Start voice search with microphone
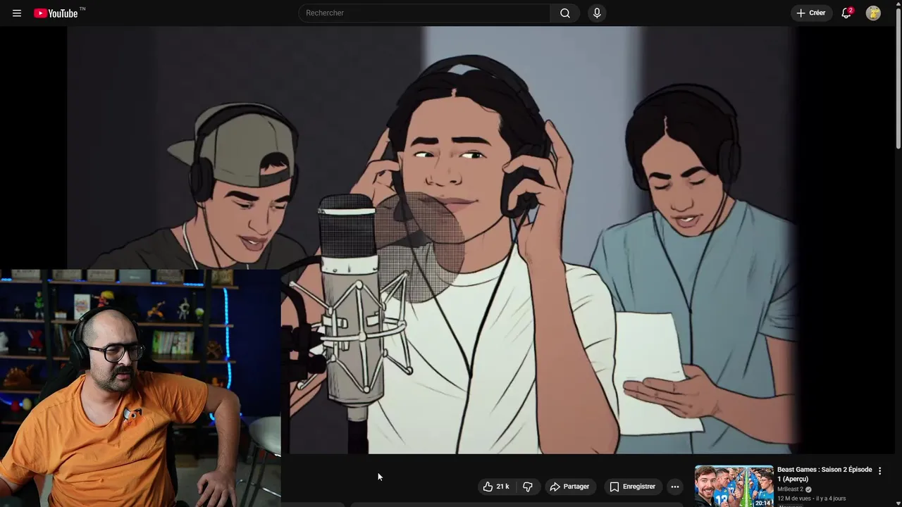The image size is (902, 507). click(x=597, y=13)
